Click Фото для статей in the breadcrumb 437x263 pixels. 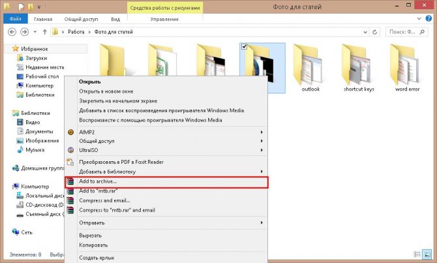coord(113,32)
